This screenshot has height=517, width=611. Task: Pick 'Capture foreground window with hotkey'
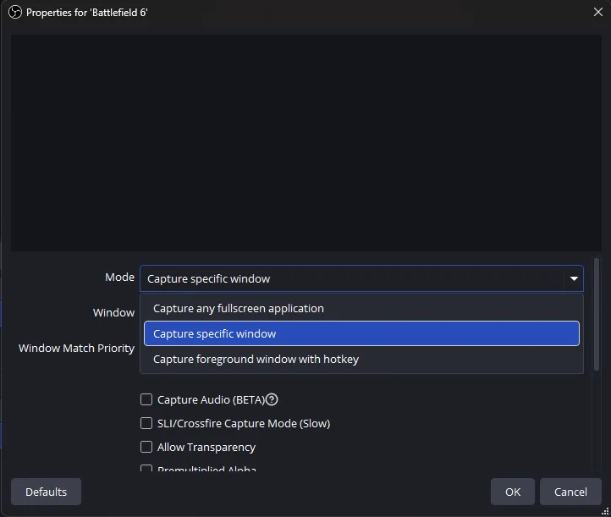(361, 359)
